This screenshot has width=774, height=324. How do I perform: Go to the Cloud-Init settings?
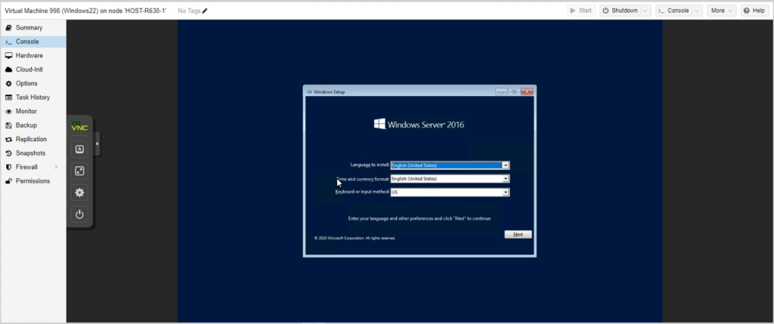[x=33, y=69]
